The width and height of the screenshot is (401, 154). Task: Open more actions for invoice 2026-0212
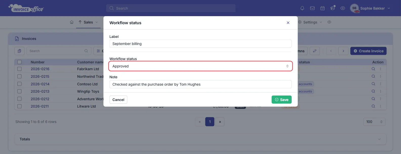click(x=380, y=99)
